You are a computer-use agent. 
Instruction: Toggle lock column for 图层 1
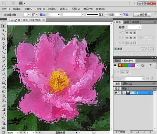[x=119, y=93]
